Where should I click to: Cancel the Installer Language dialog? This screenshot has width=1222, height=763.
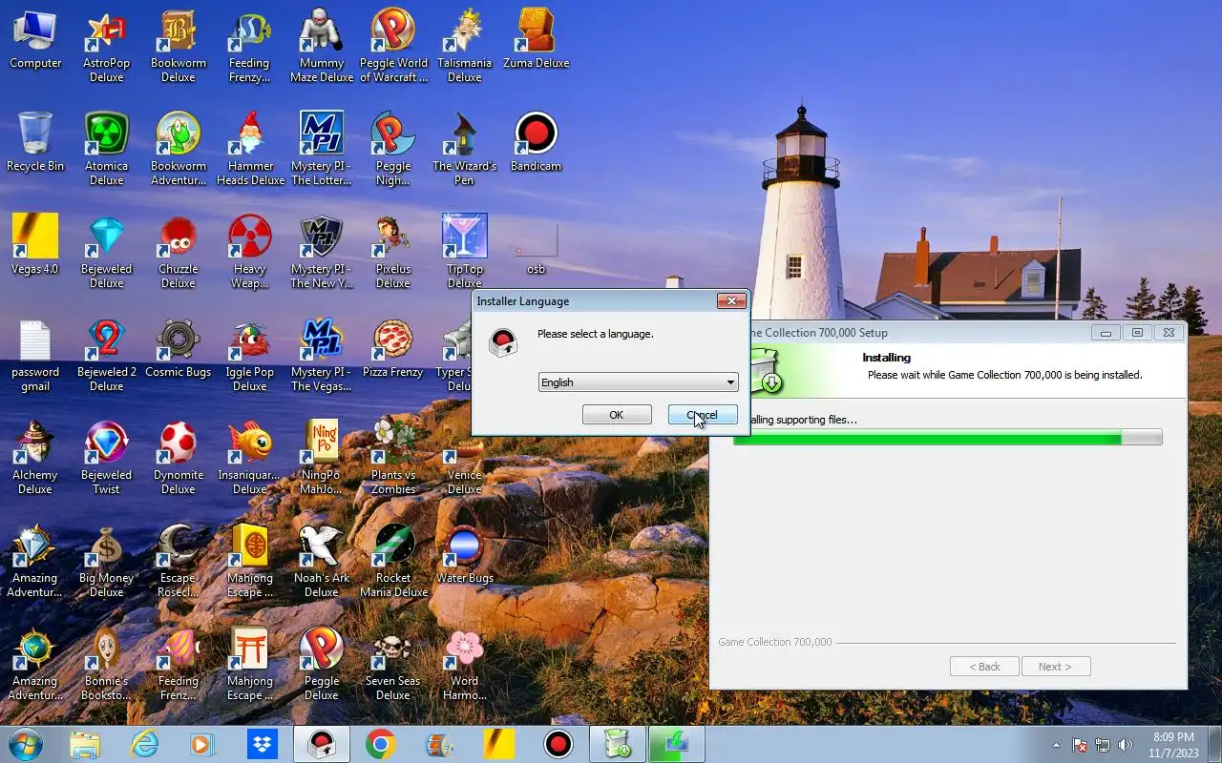(703, 415)
